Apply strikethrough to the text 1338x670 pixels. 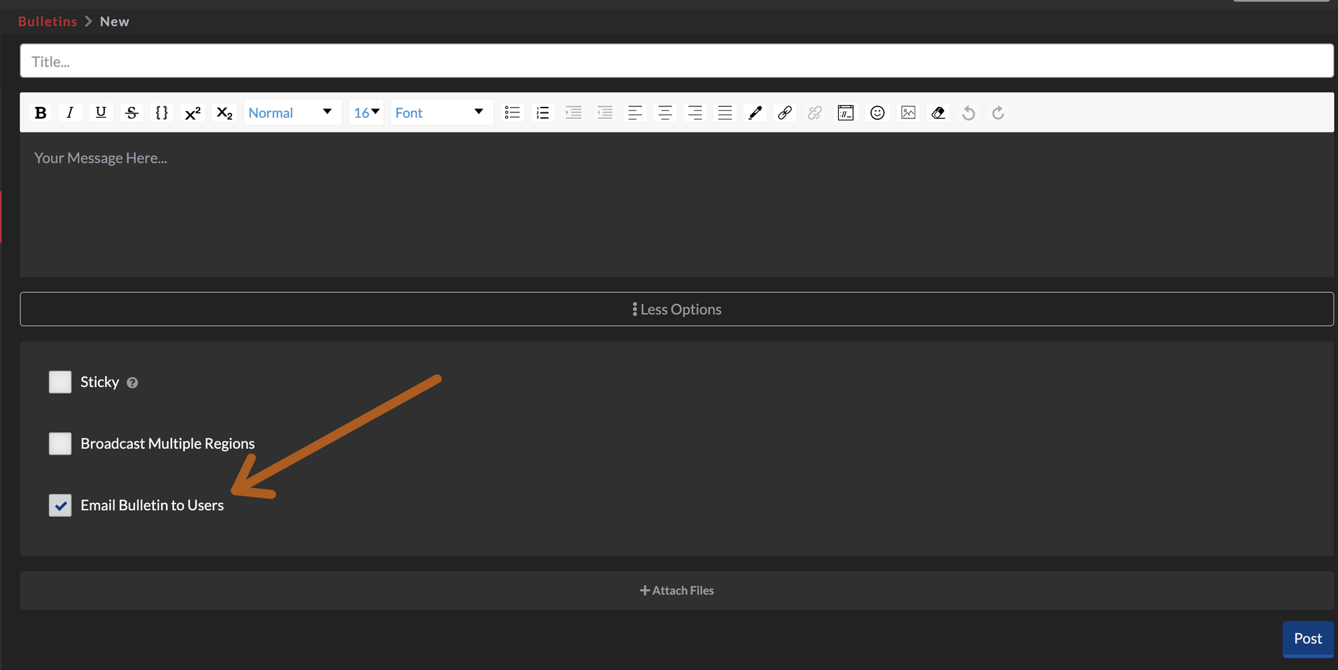click(x=131, y=112)
